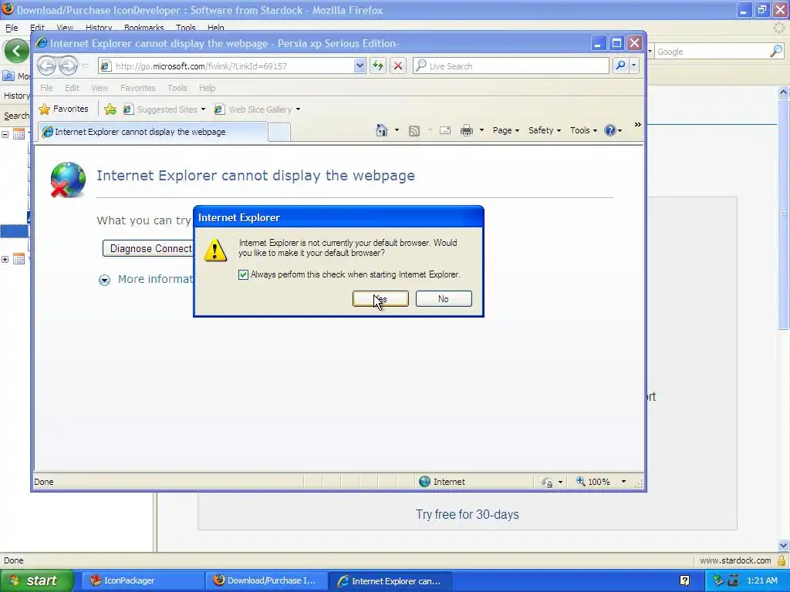This screenshot has width=790, height=592.
Task: Switch to Internet Explorer taskbar button
Action: click(390, 581)
